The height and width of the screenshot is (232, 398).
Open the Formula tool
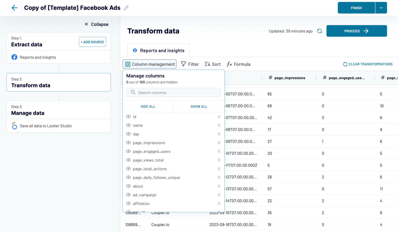(239, 64)
